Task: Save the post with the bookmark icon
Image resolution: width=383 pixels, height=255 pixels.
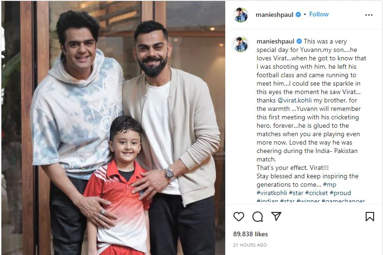Action: (370, 217)
